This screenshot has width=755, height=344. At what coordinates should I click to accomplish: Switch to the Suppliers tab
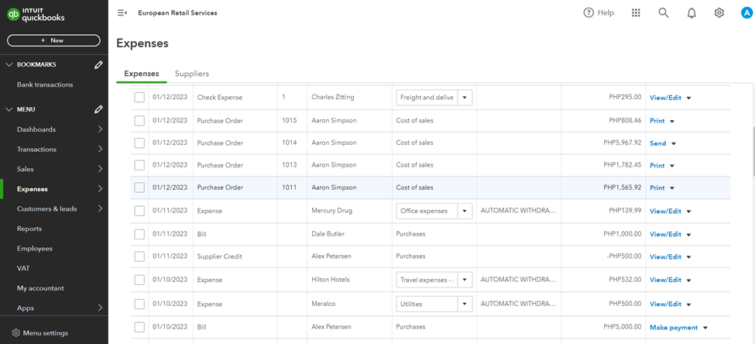pyautogui.click(x=191, y=74)
